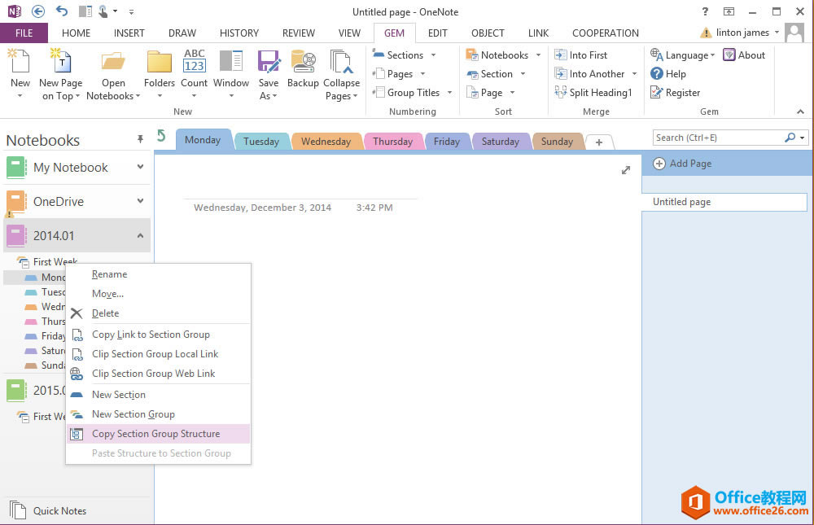This screenshot has height=525, width=814.
Task: Collapse the 2014.01 notebook
Action: (140, 236)
